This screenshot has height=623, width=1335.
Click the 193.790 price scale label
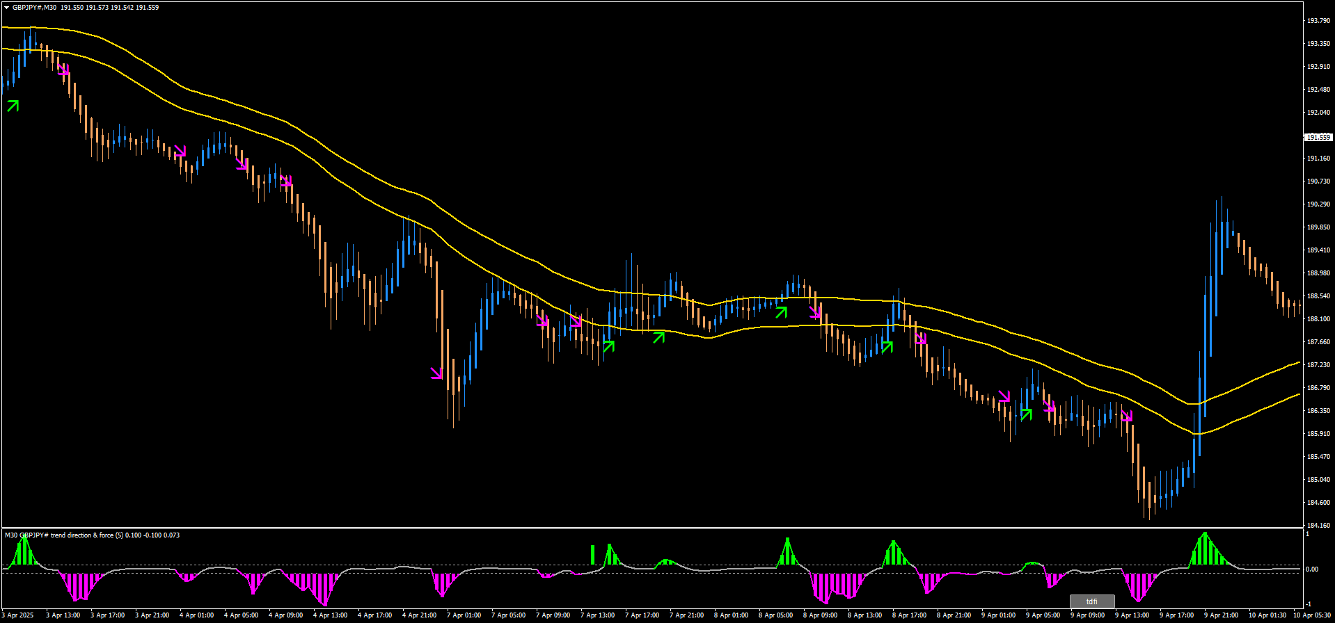point(1318,21)
